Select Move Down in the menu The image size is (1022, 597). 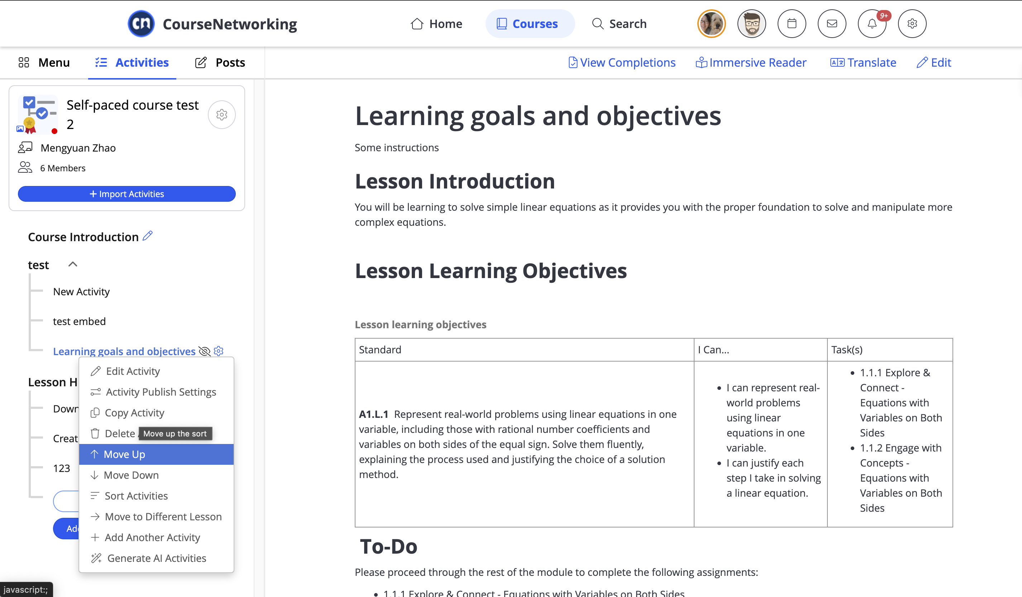[156, 475]
